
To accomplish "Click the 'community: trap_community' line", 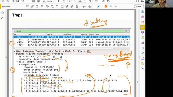I will tap(36, 59).
